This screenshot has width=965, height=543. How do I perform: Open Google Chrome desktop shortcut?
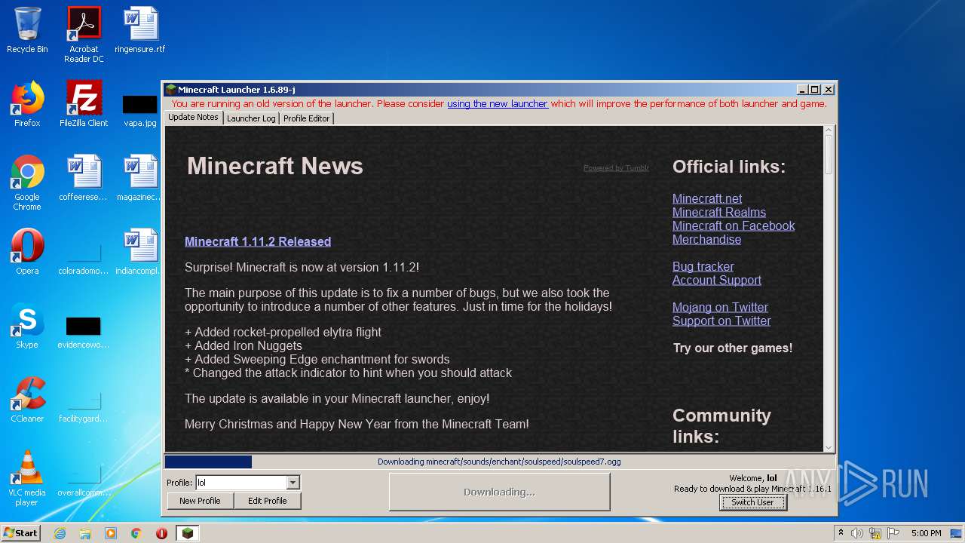point(27,183)
